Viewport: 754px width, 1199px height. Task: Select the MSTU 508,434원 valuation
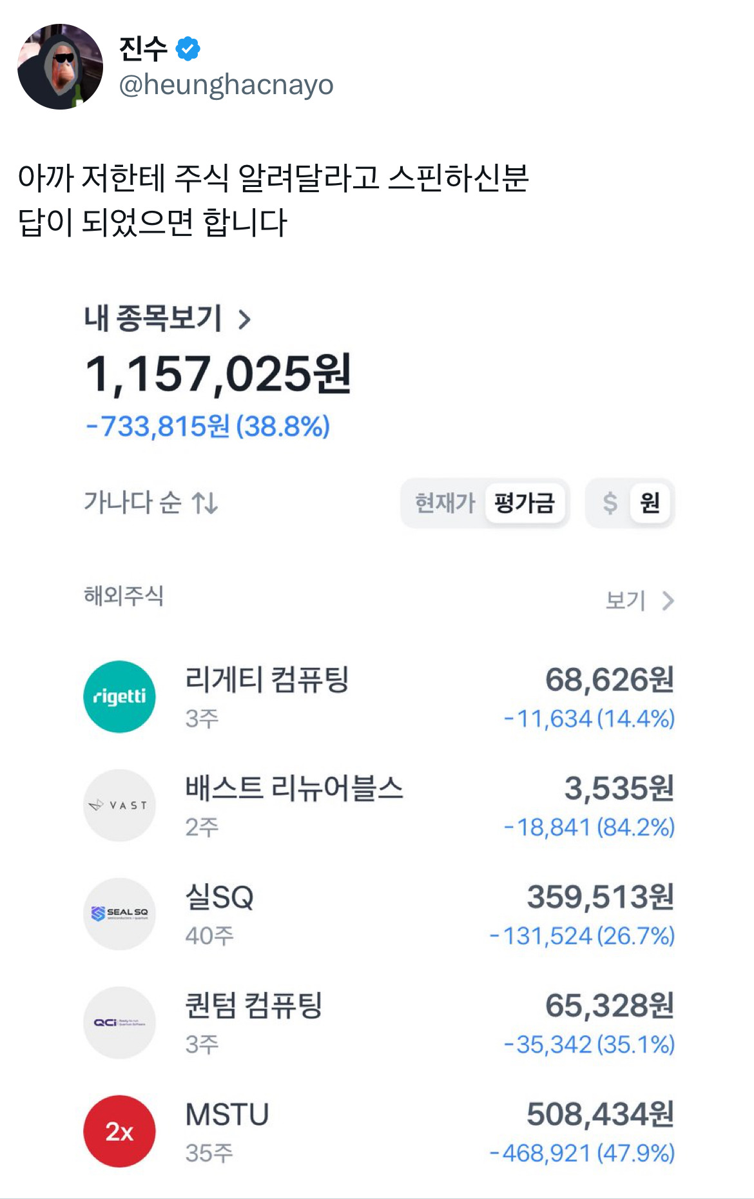click(600, 1115)
